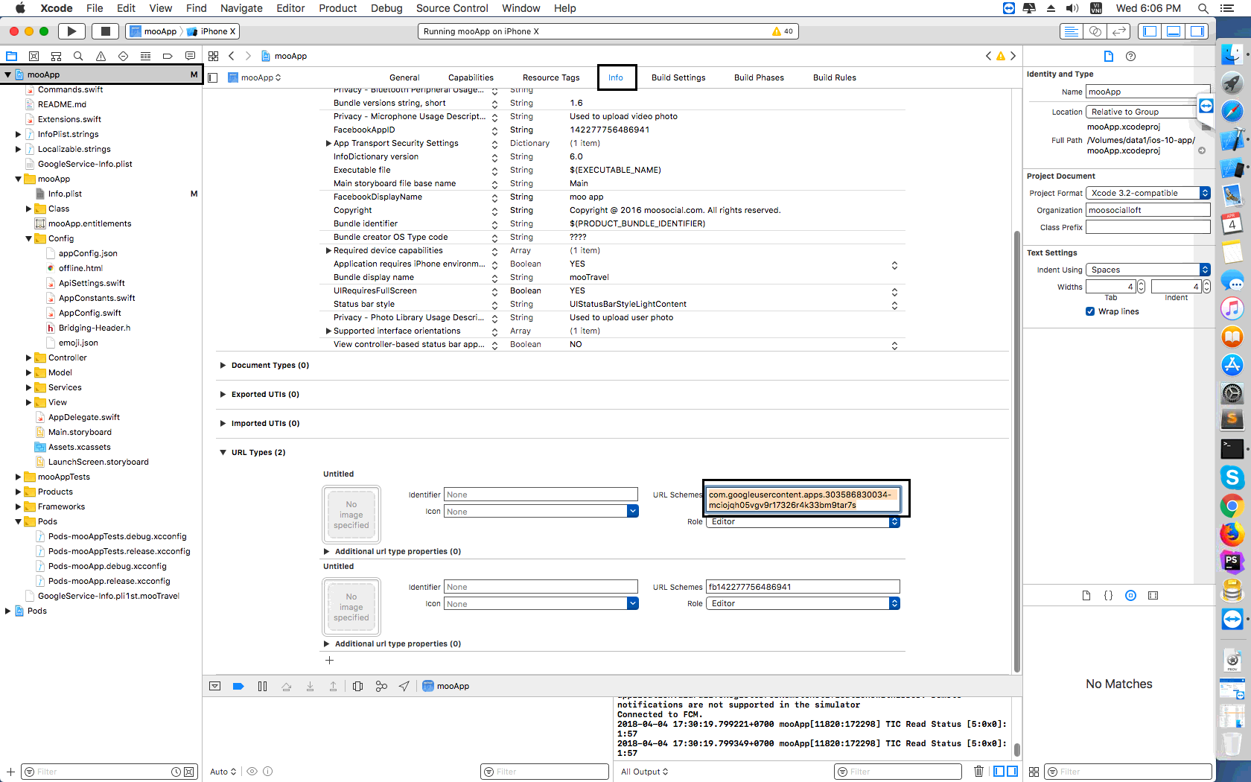Open the Breakpoint navigator

pos(168,56)
